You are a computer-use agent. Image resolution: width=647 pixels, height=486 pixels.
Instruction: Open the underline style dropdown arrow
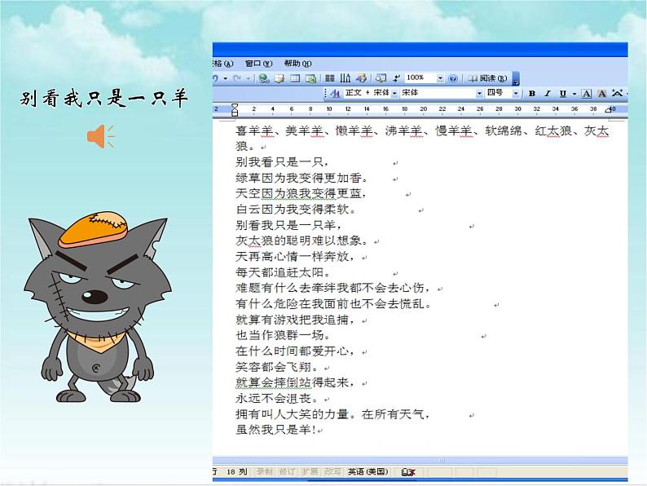click(574, 94)
